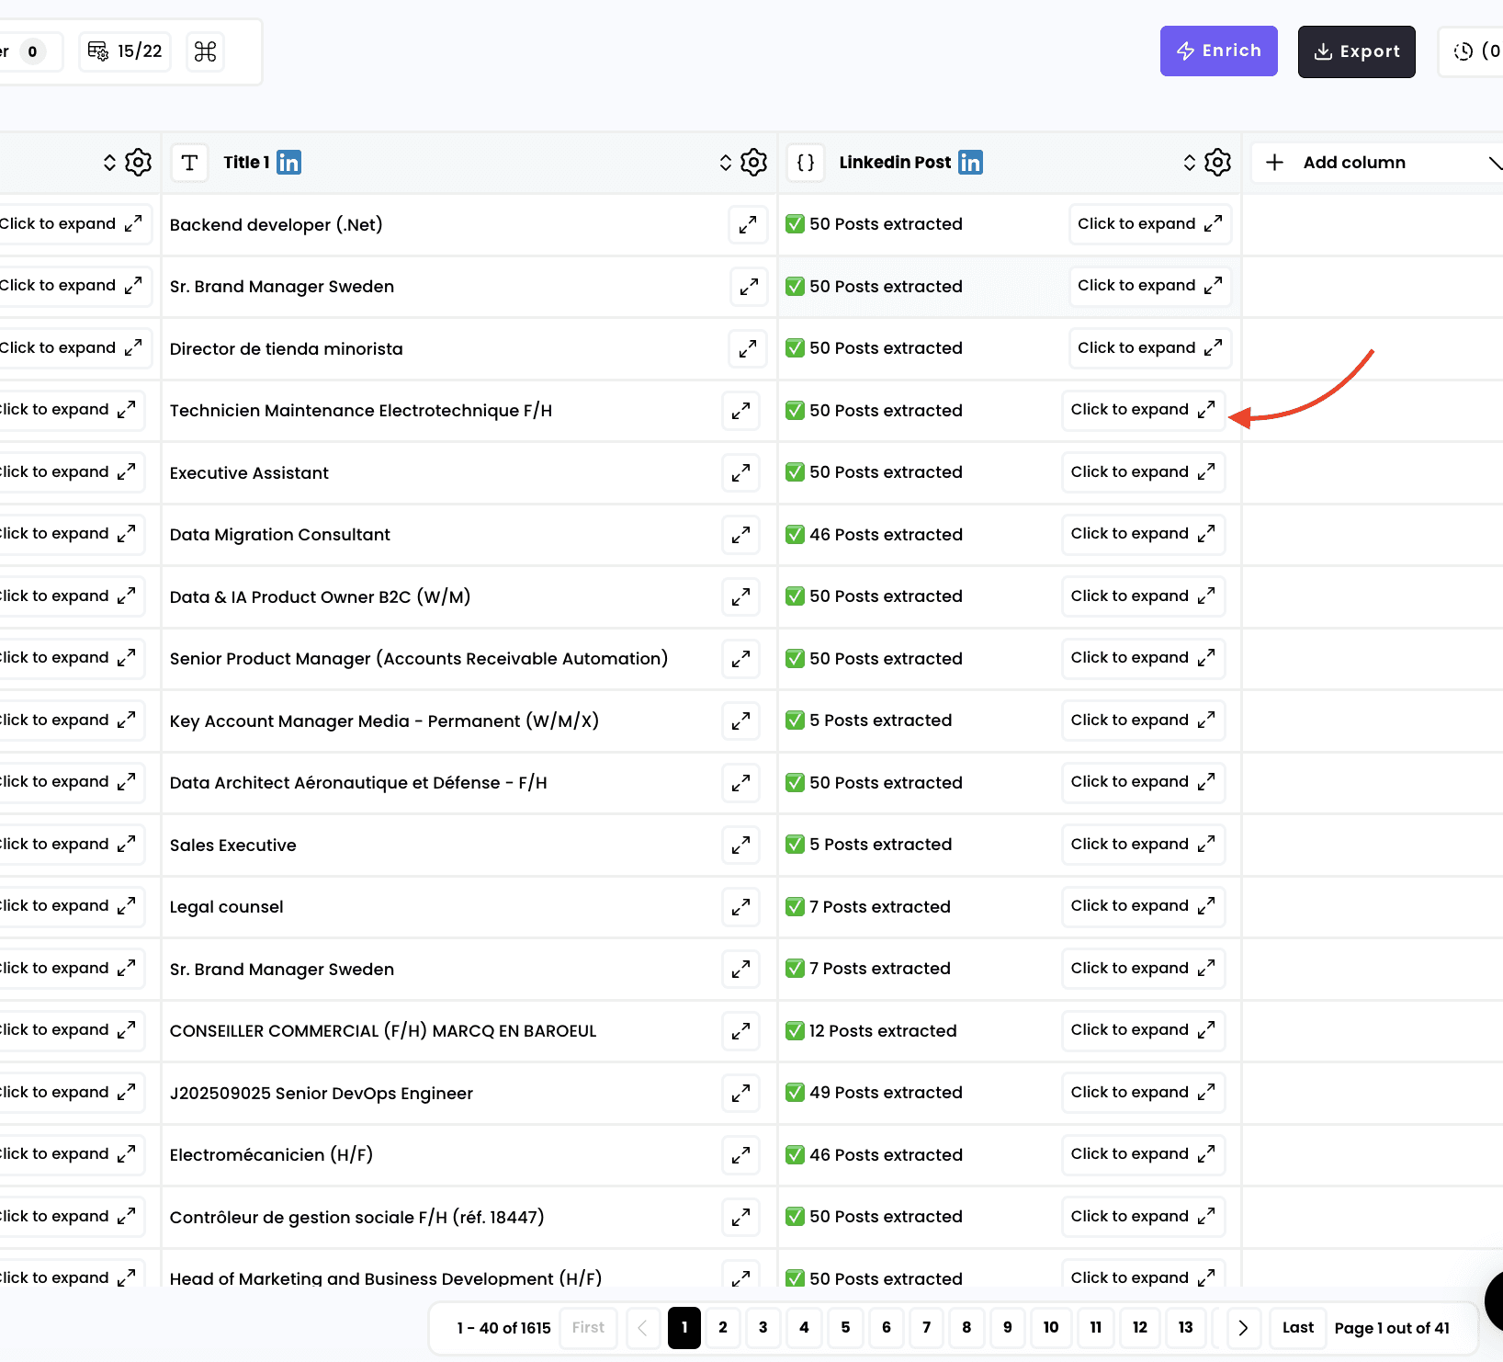Click '12 Posts extracted' cell
The width and height of the screenshot is (1503, 1362).
(x=883, y=1031)
